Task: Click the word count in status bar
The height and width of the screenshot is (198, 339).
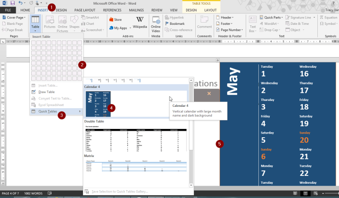Action: [33, 193]
